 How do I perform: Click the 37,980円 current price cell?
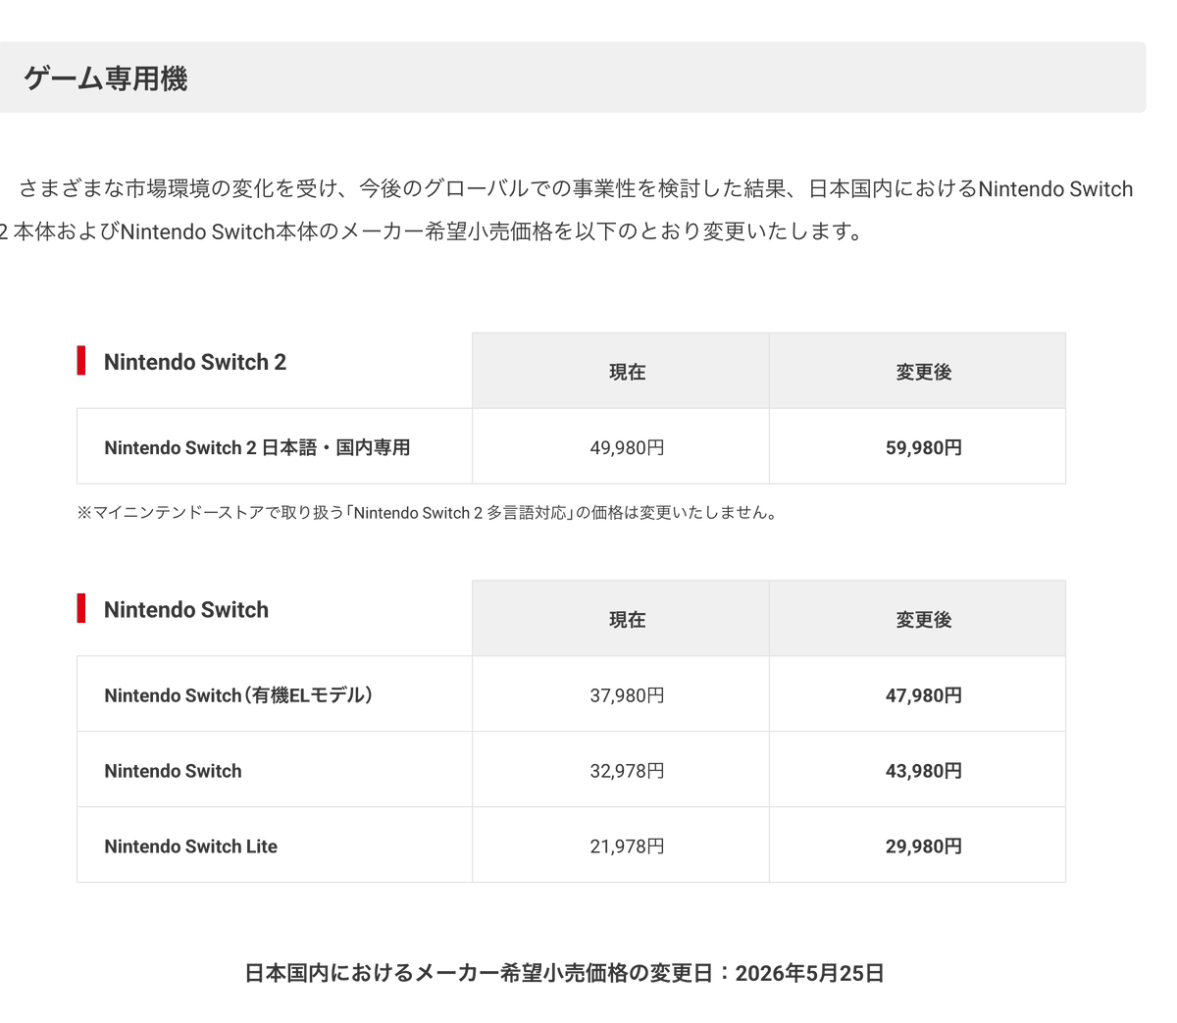(621, 694)
